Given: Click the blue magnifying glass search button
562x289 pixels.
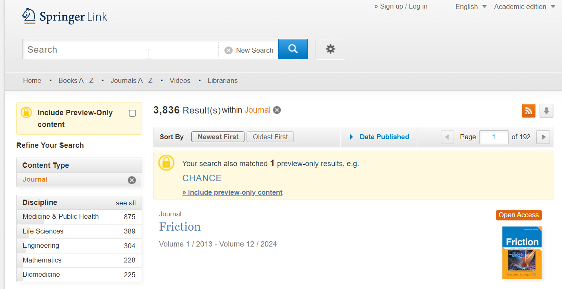Looking at the screenshot, I should click(x=293, y=49).
